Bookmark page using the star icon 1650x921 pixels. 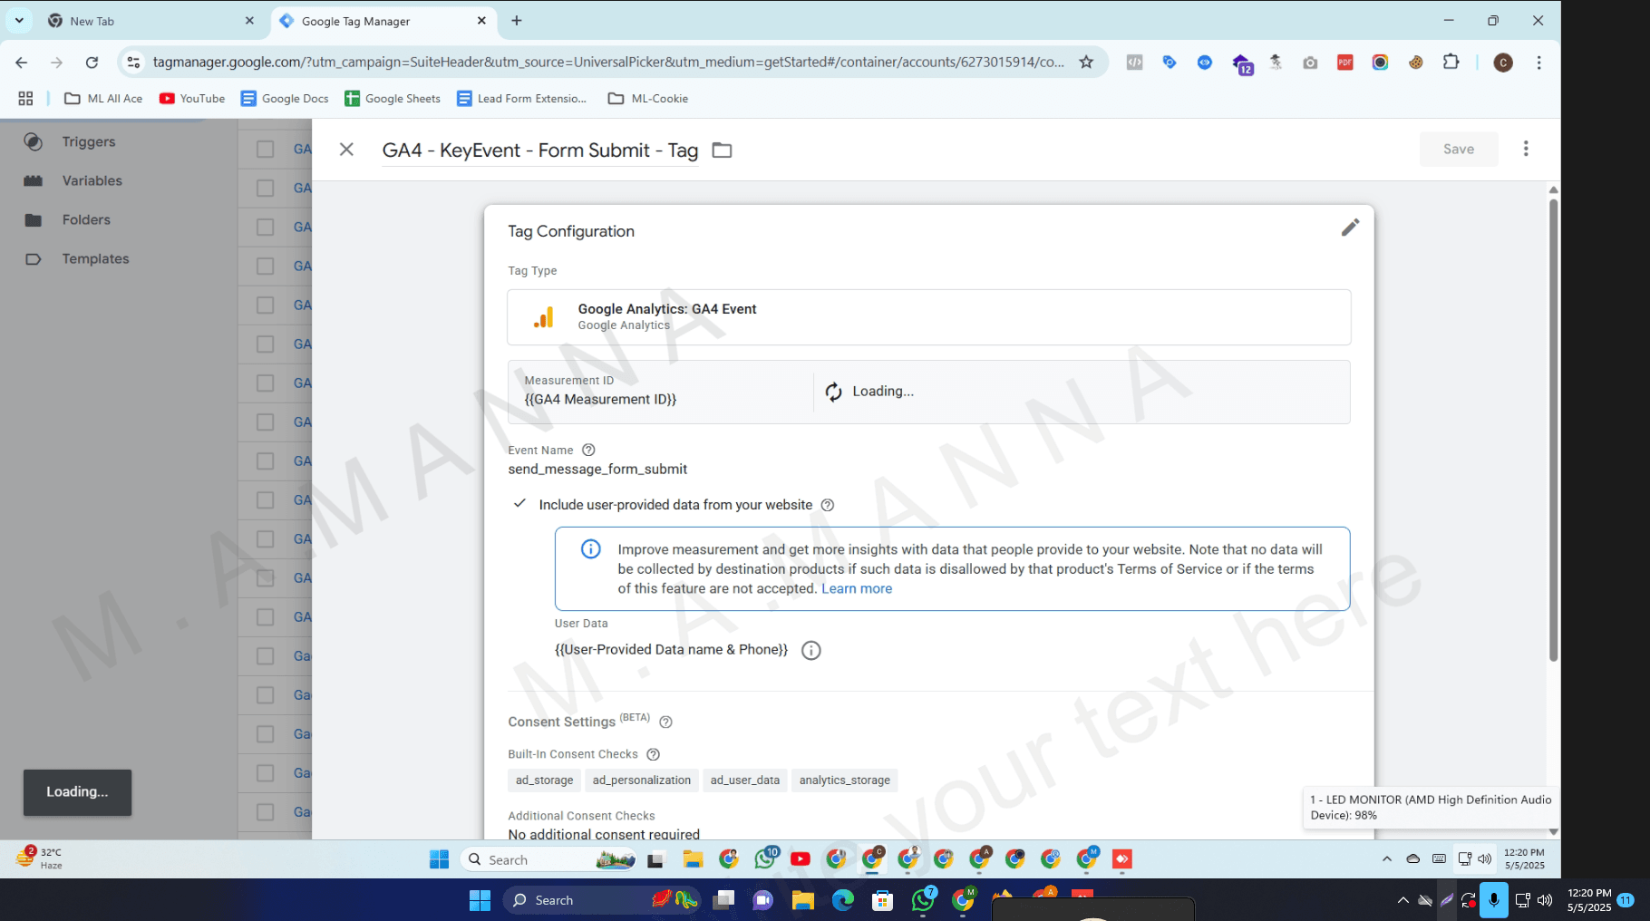pyautogui.click(x=1086, y=63)
